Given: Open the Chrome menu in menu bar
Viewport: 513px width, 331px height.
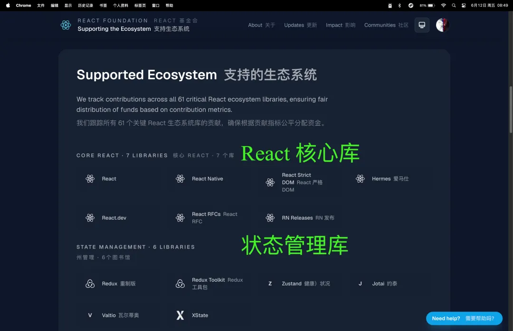Looking at the screenshot, I should 24,5.
